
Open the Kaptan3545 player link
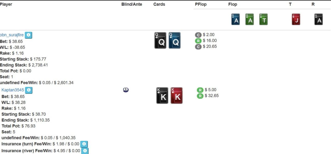[13, 90]
